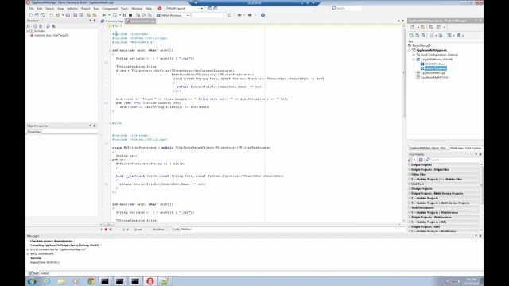Click the red record macro button below editor

coord(106,230)
